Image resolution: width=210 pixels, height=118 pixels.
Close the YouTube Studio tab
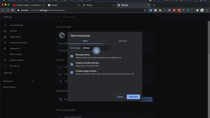point(44,5)
